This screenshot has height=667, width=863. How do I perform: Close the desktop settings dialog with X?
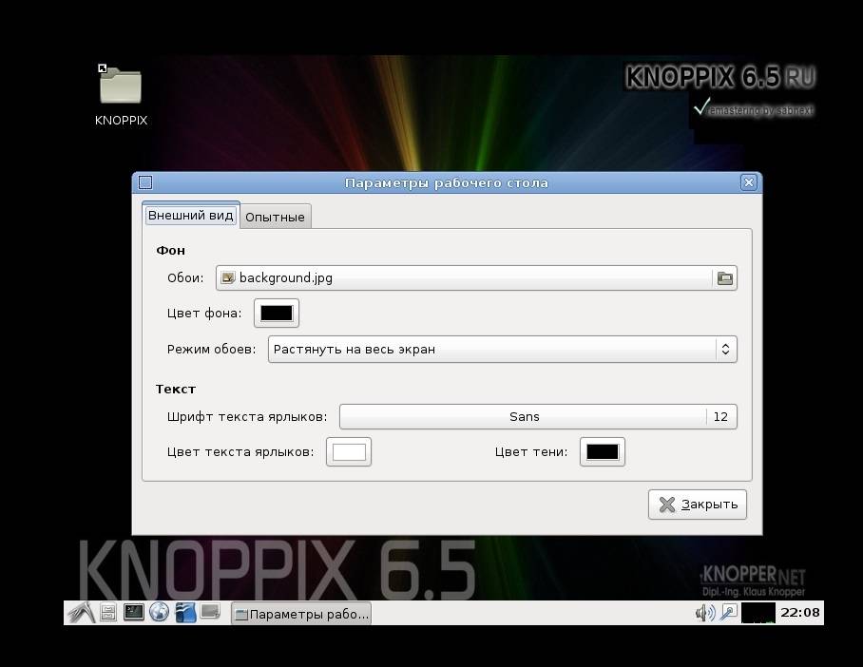[x=749, y=182]
